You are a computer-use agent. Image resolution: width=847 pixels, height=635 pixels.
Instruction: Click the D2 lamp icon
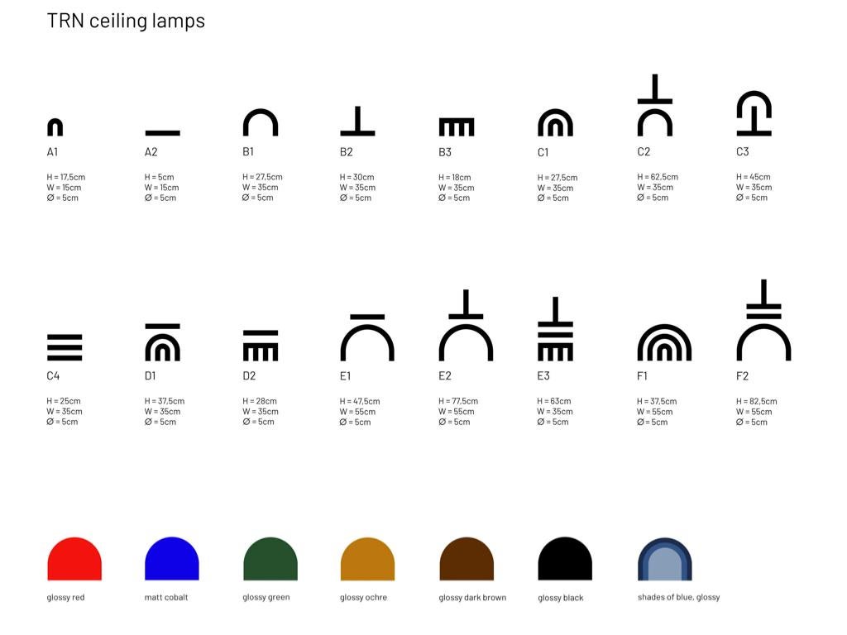tap(261, 346)
